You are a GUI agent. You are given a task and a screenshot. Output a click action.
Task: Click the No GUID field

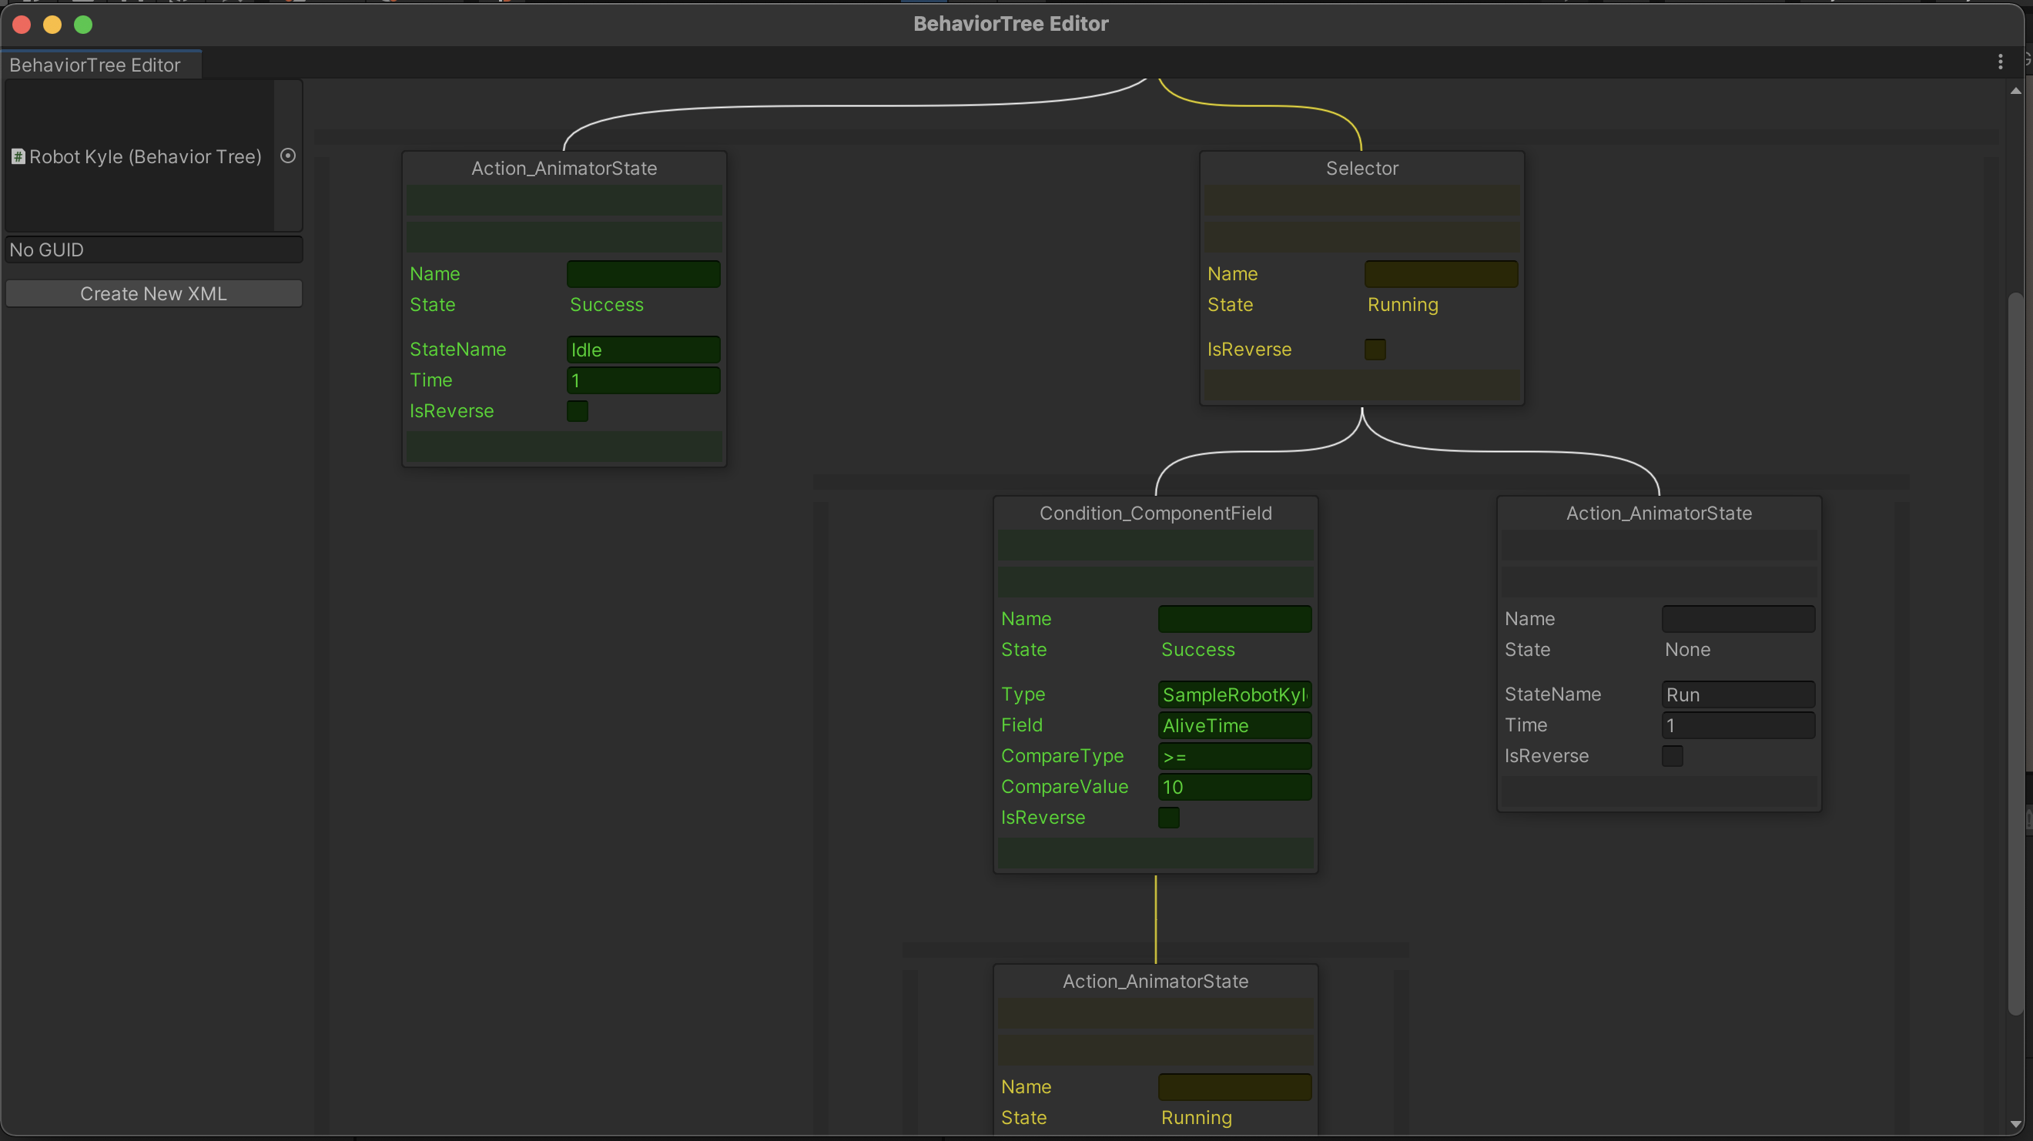[x=154, y=249]
